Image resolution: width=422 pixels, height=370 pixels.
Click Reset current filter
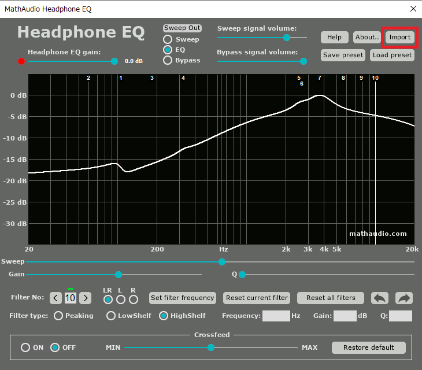(257, 298)
